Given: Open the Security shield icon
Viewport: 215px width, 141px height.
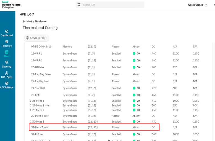Looking at the screenshot, I should (x=7, y=63).
